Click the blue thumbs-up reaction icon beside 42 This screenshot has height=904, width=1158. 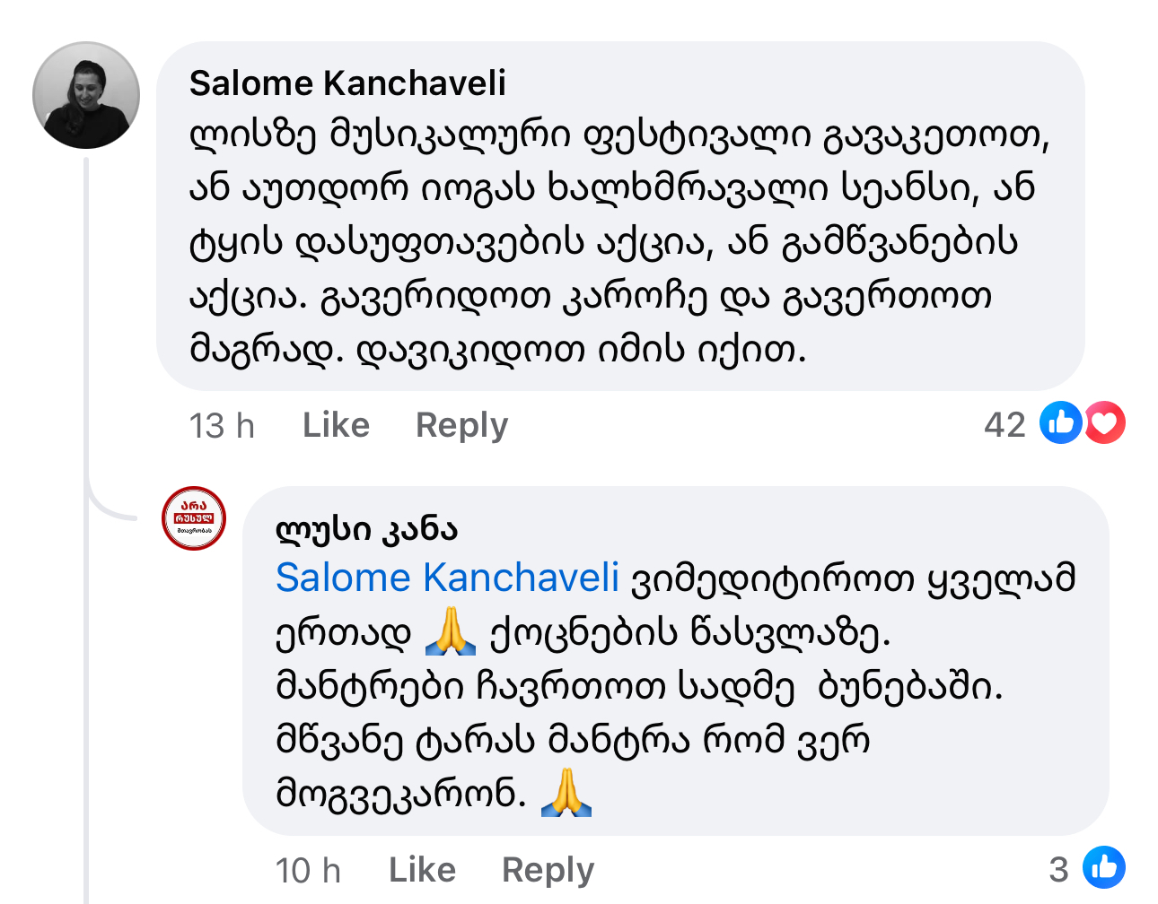1060,423
